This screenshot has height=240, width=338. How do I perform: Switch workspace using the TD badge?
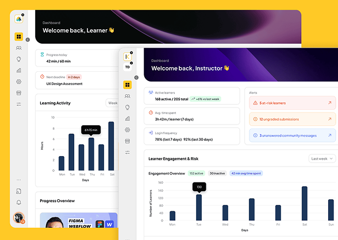(128, 67)
